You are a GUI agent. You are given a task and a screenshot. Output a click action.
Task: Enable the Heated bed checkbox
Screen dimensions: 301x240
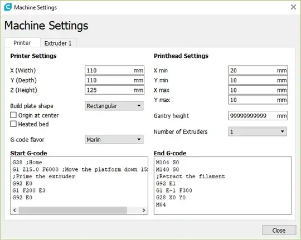click(13, 124)
